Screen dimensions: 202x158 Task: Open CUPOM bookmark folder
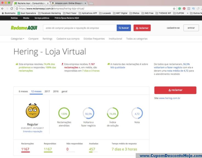tap(178, 13)
